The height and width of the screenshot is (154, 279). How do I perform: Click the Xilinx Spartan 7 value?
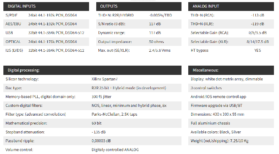coord(104,79)
